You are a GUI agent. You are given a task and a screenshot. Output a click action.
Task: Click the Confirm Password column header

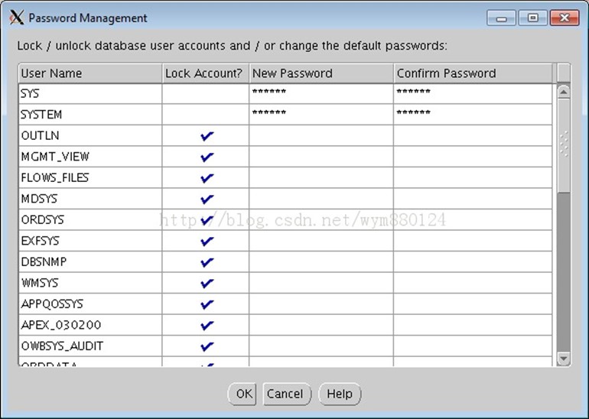coord(473,73)
